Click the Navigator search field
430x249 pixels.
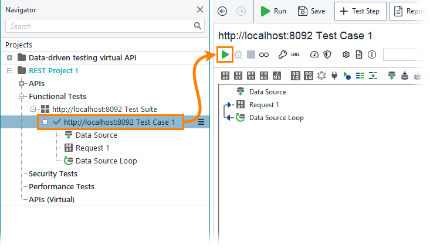point(105,26)
